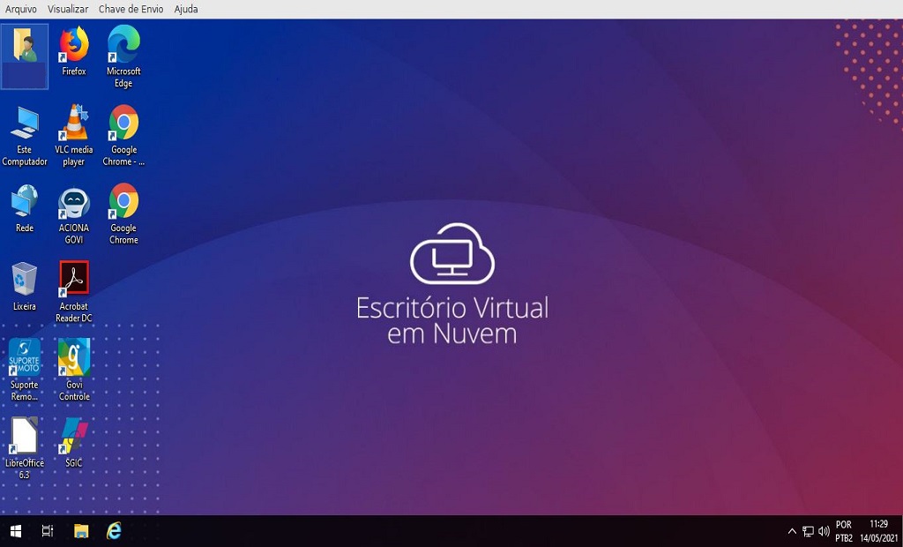Click the ACIONA GOVI robot icon
This screenshot has width=903, height=547.
tap(74, 202)
